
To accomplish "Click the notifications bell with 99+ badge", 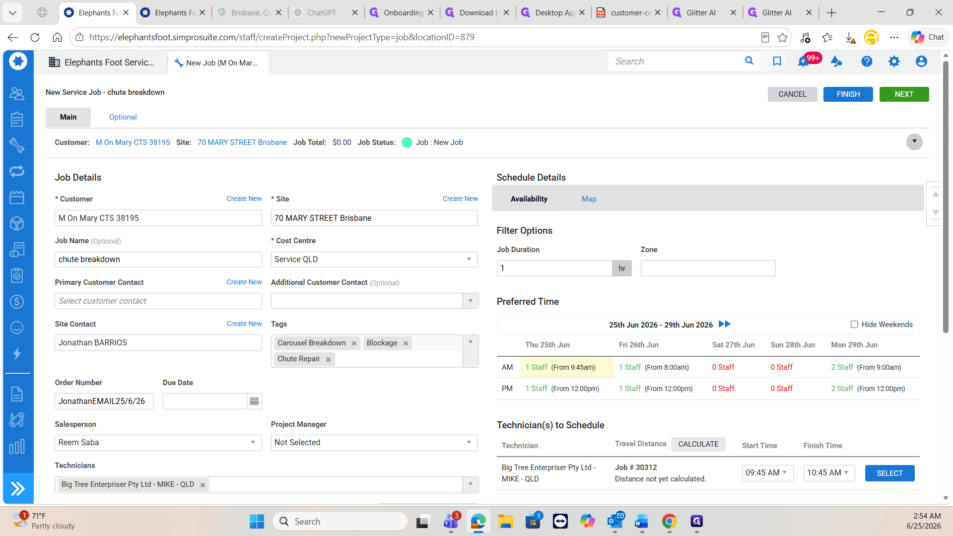I will pos(803,62).
